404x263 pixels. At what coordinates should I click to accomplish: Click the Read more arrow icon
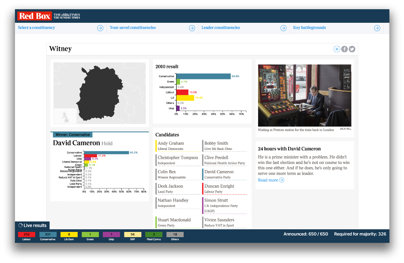click(282, 180)
